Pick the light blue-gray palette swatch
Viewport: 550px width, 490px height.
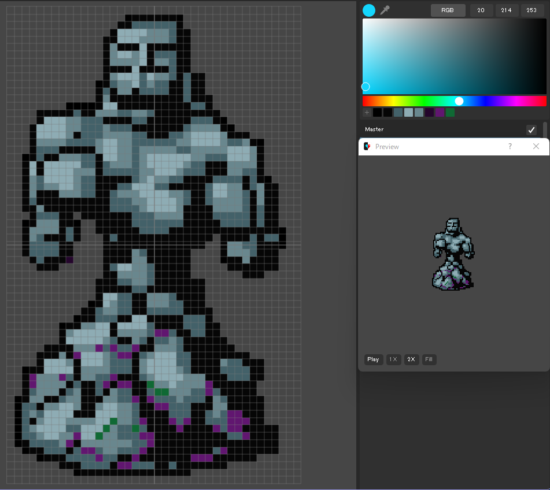(x=409, y=113)
